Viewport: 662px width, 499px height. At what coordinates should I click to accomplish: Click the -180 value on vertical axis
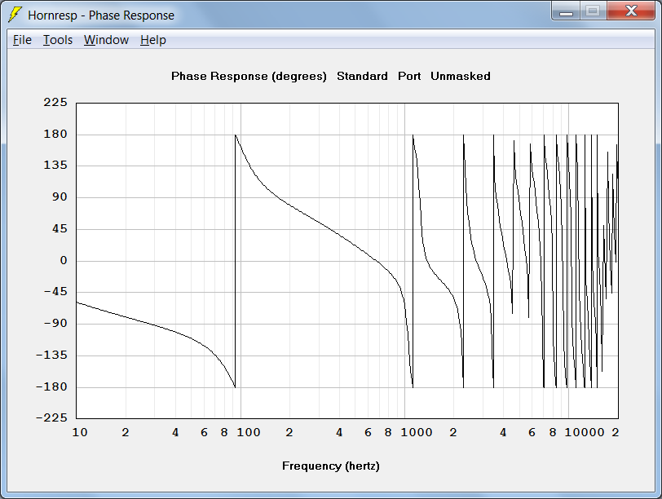click(51, 386)
